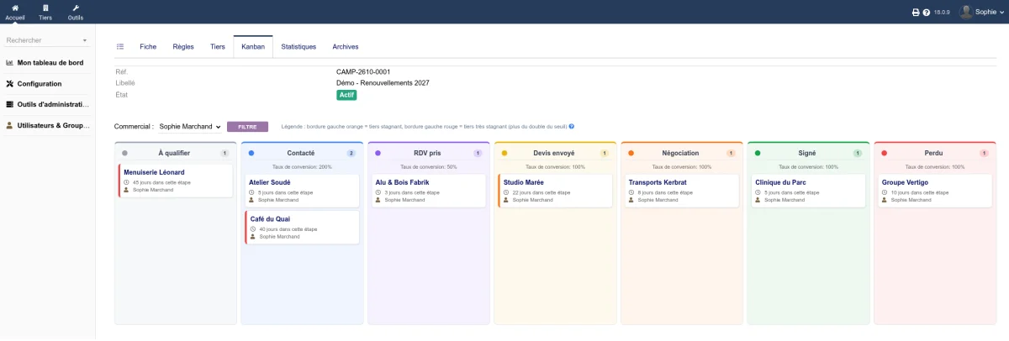The image size is (1009, 341).
Task: Open the help question mark icon in top bar
Action: [927, 13]
